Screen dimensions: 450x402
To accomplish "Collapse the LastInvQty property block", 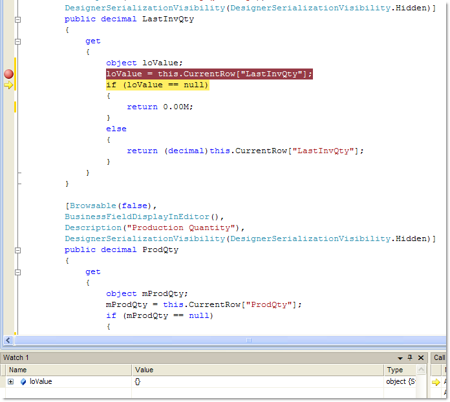I will point(18,19).
